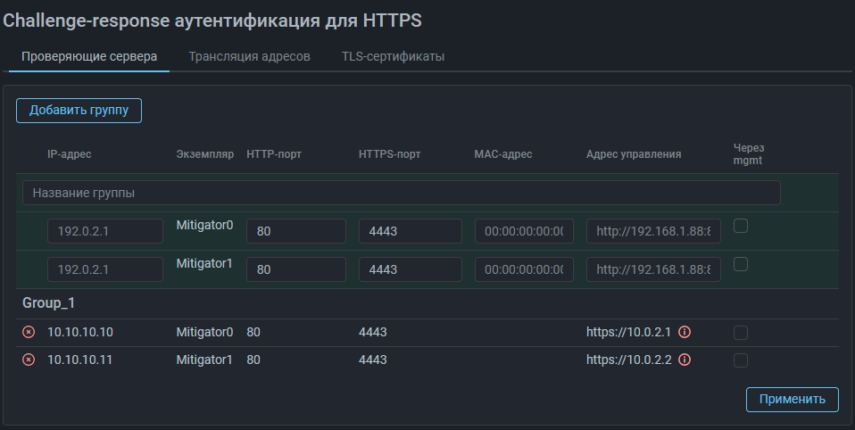Click info icon beside https://10.0.2.2
The height and width of the screenshot is (430, 855).
[685, 360]
